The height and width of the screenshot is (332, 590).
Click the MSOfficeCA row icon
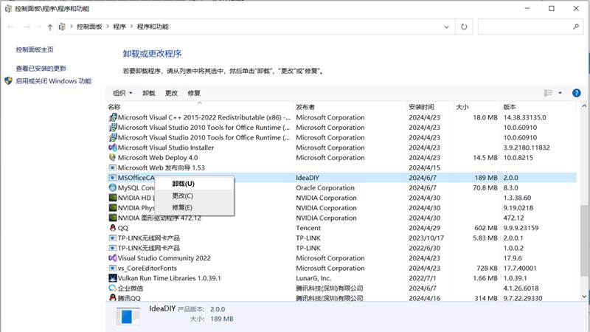[113, 178]
